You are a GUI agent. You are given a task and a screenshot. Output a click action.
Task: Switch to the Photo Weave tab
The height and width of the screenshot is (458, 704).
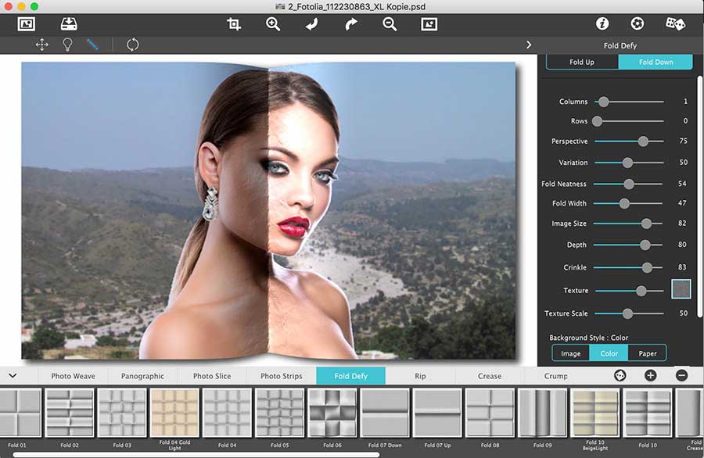[x=73, y=376]
